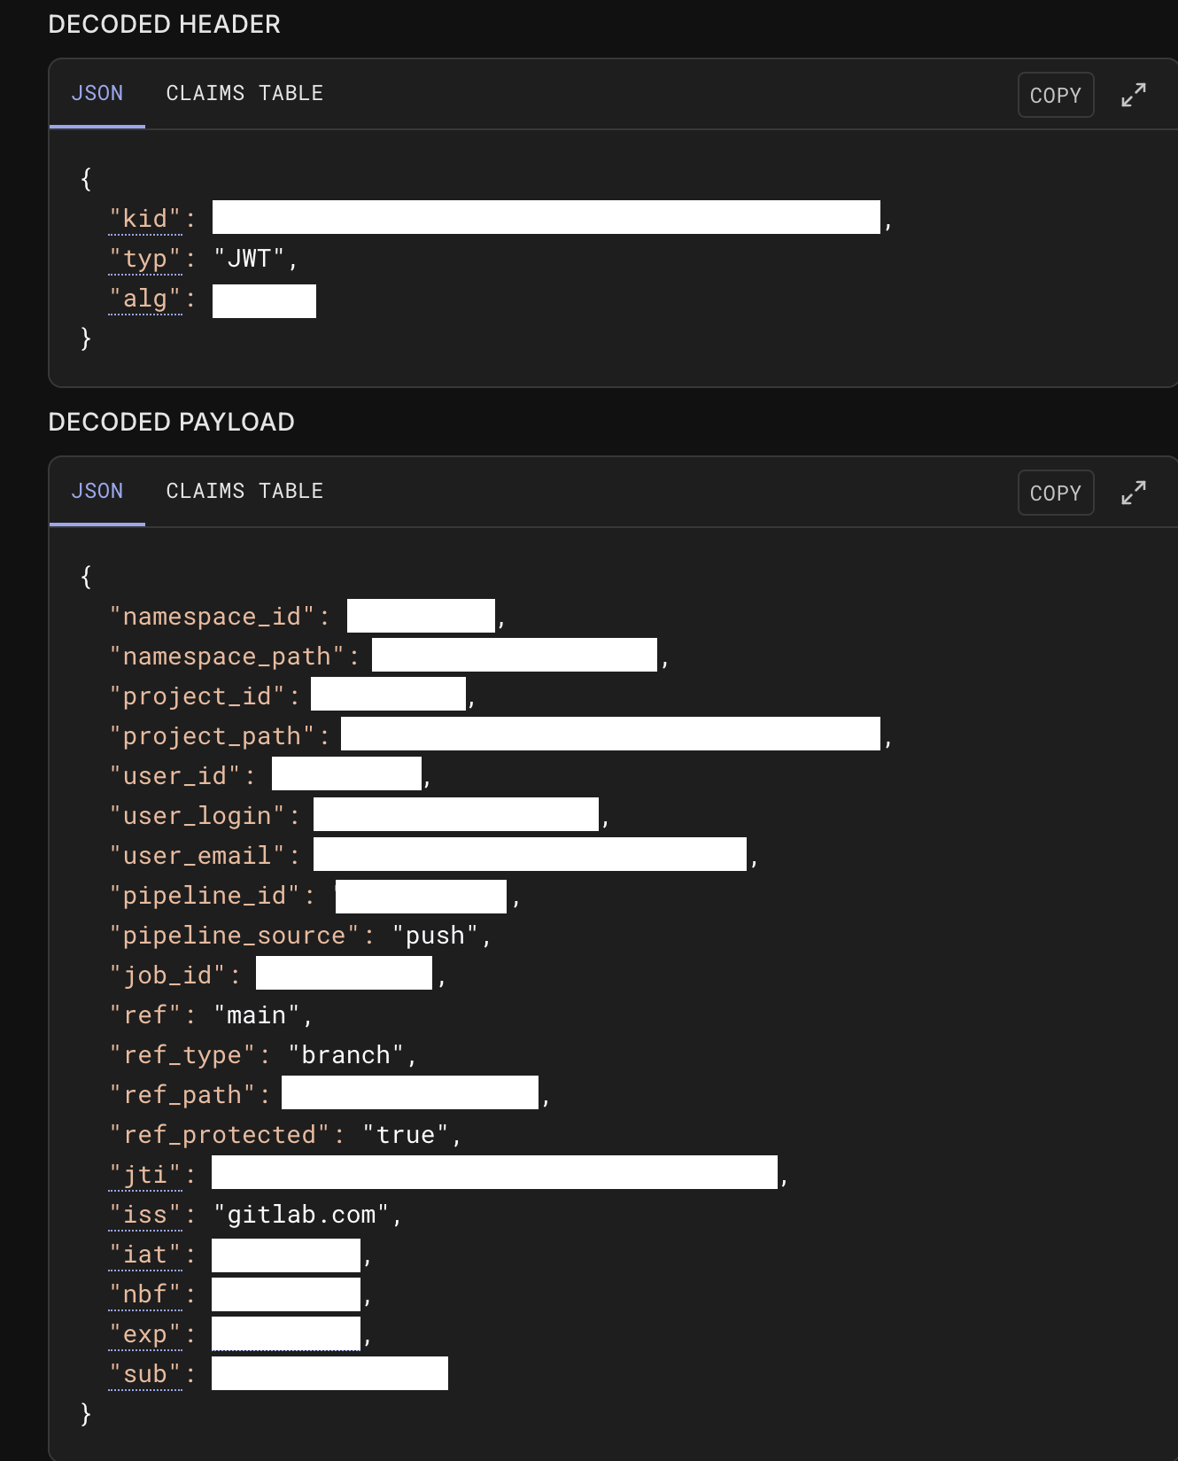
Task: Switch to Claims Table view for the header
Action: [244, 93]
